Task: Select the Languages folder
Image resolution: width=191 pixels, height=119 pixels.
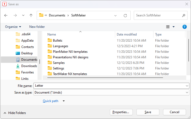Action: pyautogui.click(x=60, y=46)
